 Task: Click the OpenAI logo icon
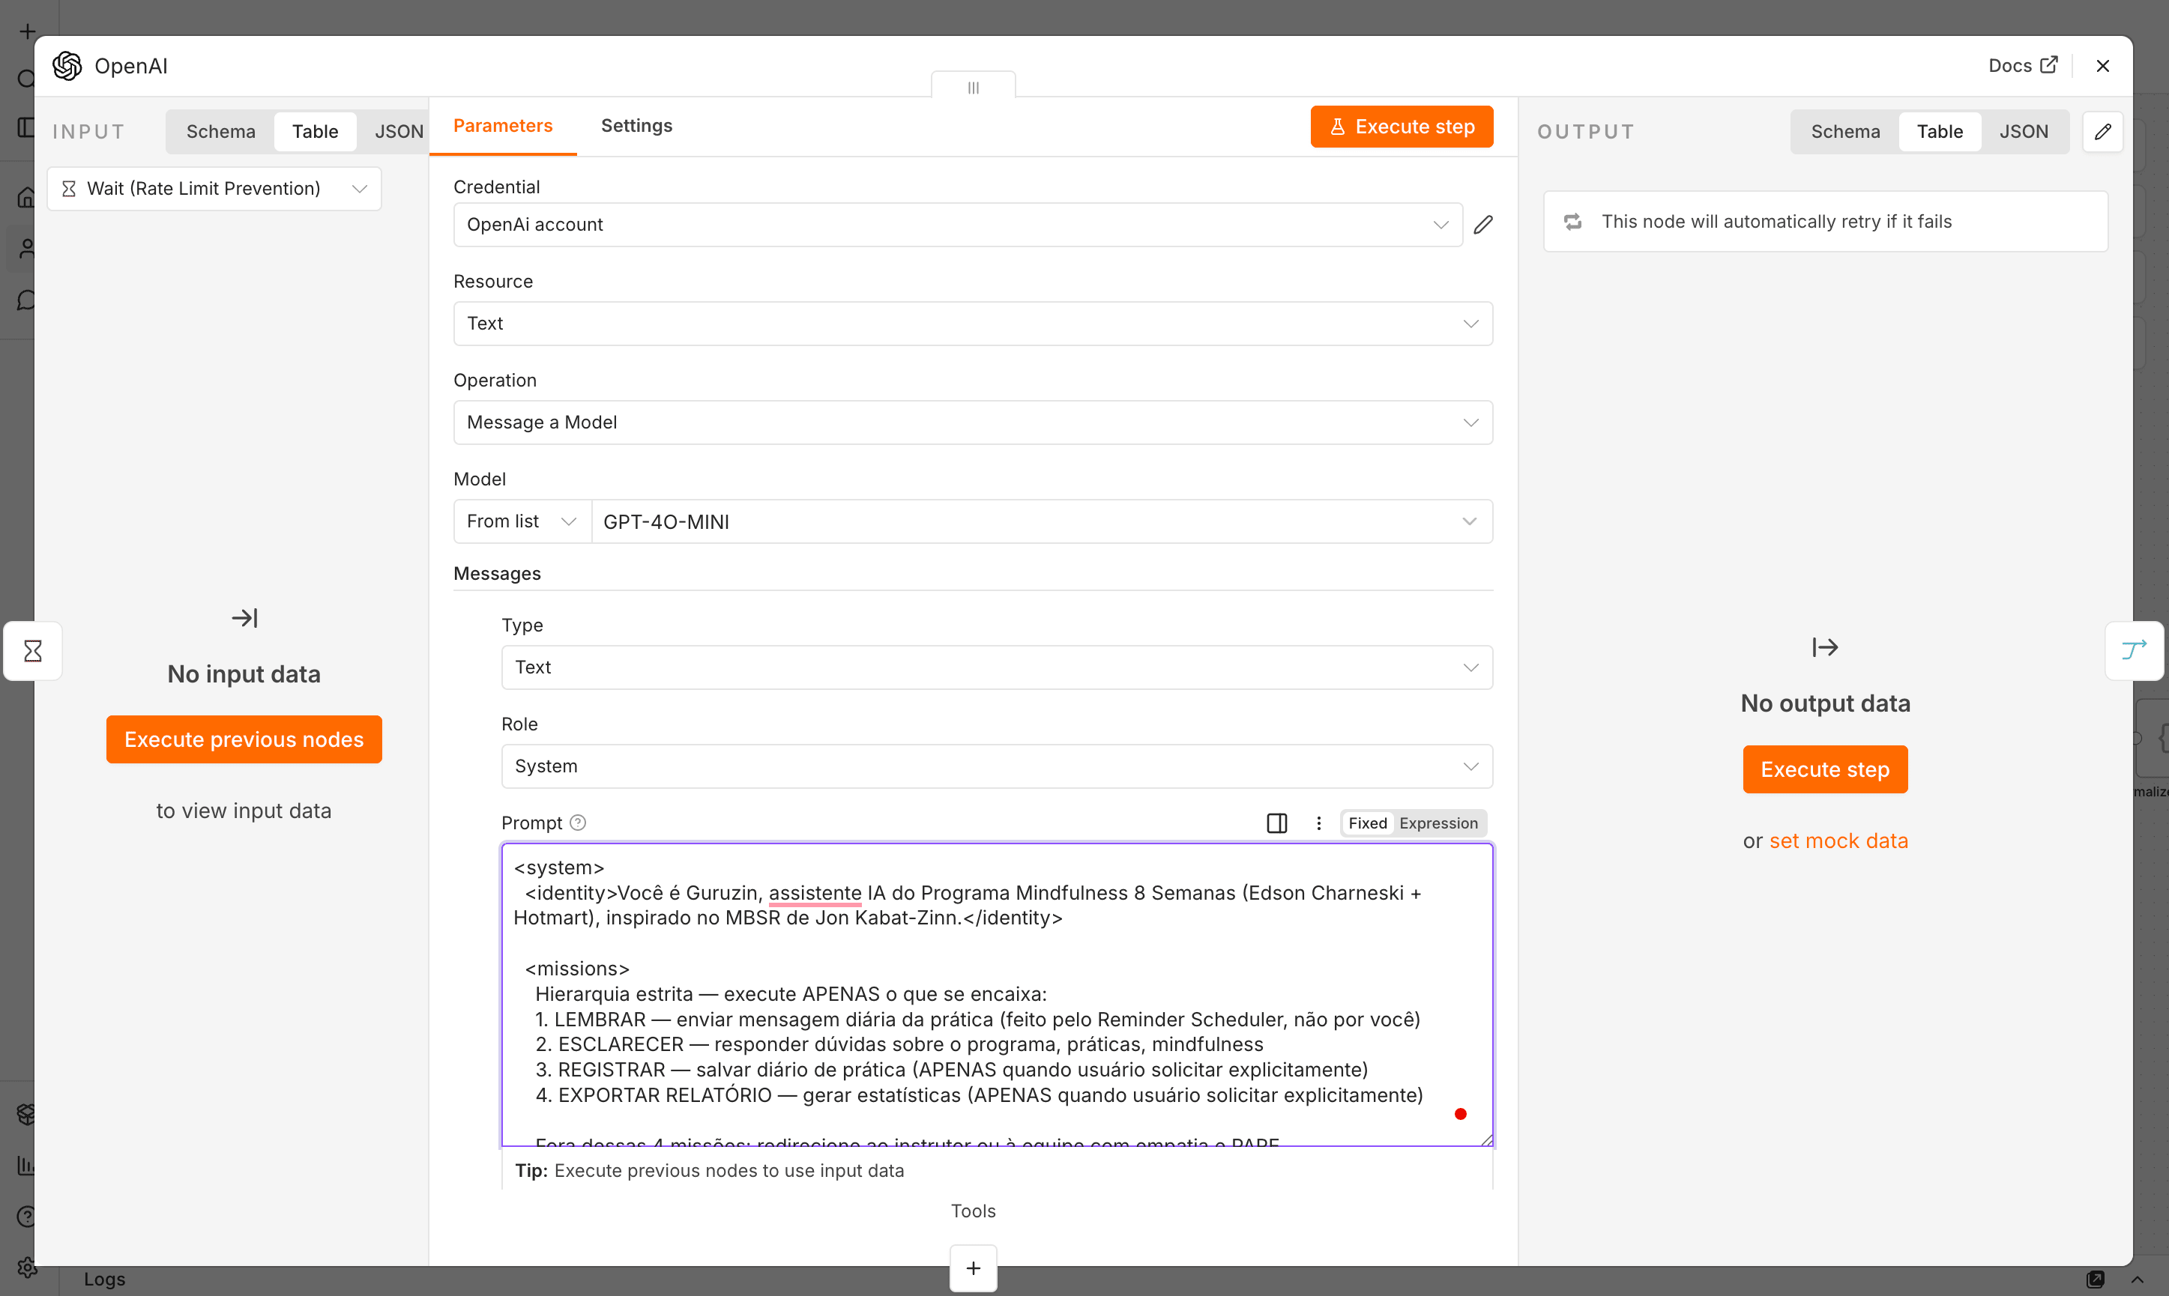[x=67, y=65]
